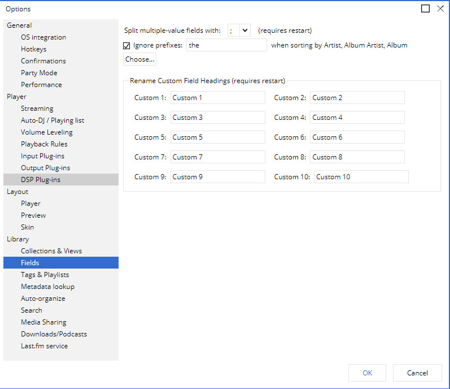Select the Last.fm service page

click(44, 346)
